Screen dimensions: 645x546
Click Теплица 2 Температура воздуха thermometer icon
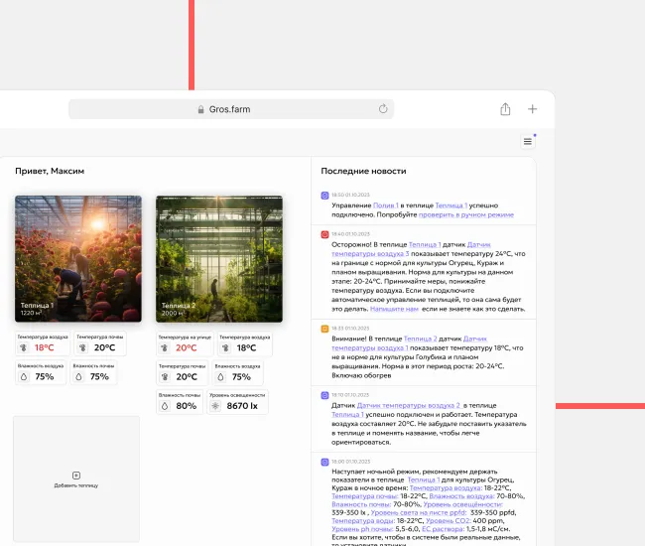click(225, 348)
